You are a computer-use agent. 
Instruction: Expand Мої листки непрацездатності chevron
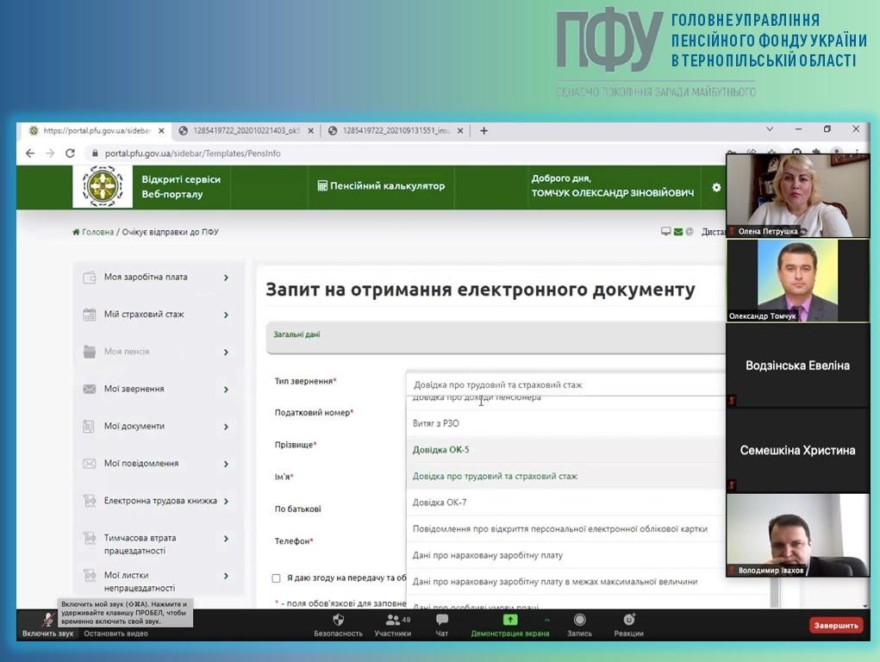pyautogui.click(x=226, y=576)
